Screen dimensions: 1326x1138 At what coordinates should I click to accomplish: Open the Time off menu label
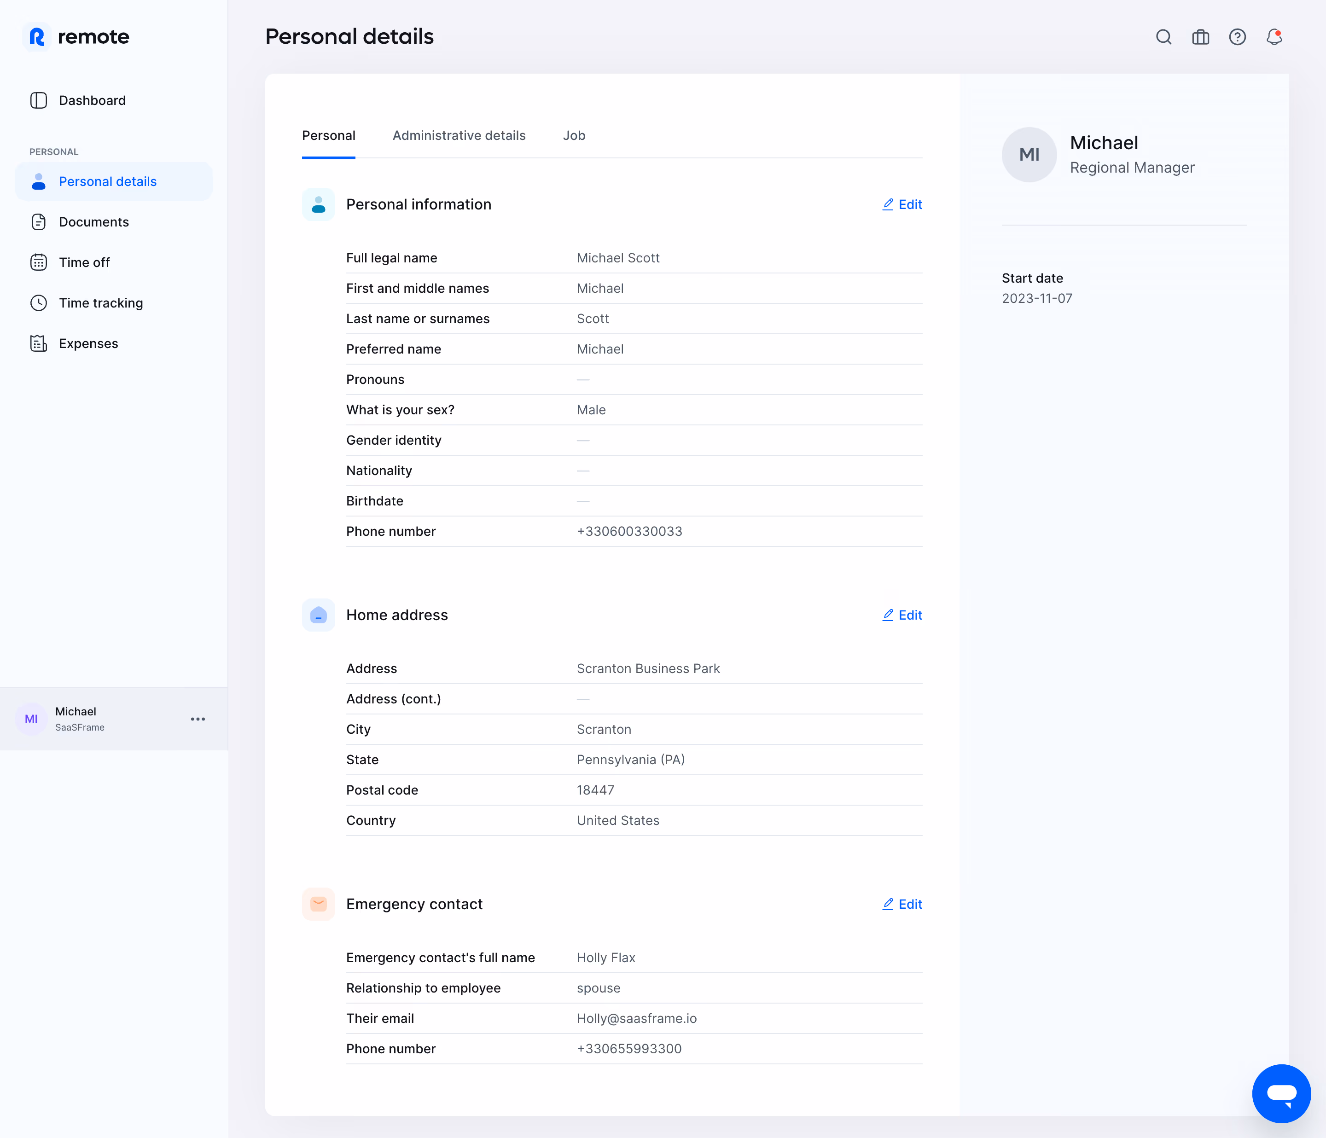point(84,262)
